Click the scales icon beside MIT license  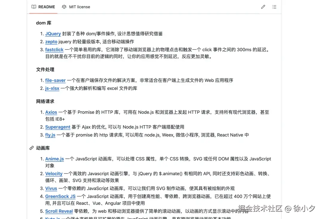64,7
